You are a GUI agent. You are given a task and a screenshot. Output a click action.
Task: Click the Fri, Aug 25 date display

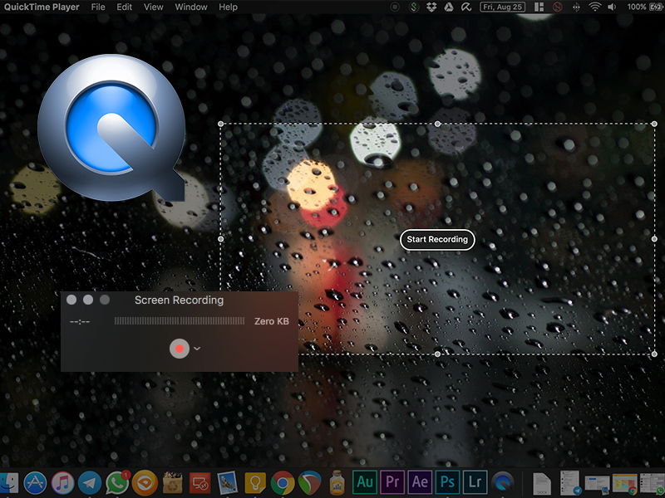pyautogui.click(x=503, y=7)
